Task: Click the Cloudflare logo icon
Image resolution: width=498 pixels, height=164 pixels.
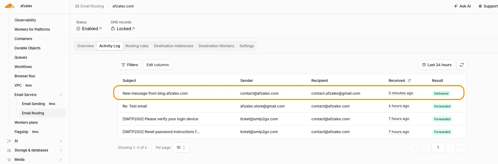Action: pos(10,6)
